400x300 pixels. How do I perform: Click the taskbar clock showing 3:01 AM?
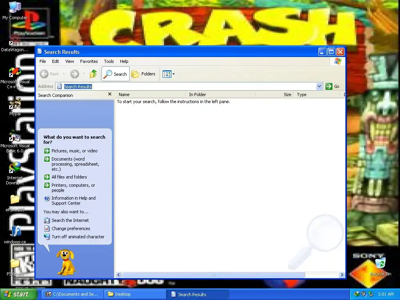click(x=386, y=294)
